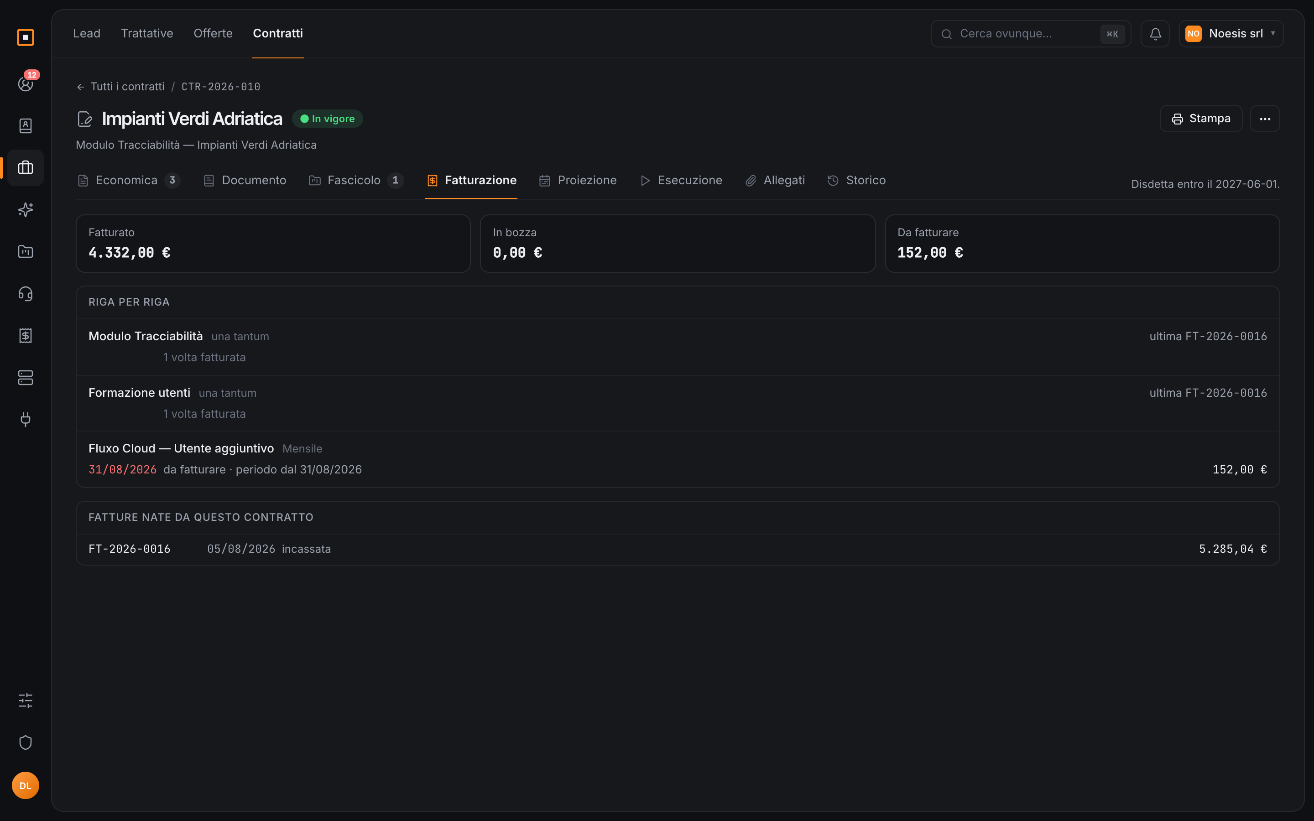Click the edit icon beside Impianti Verdi Adriatica
The width and height of the screenshot is (1314, 821).
(x=85, y=119)
